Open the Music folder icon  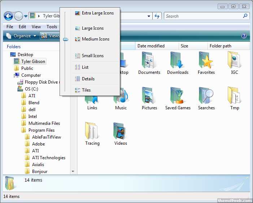[x=121, y=97]
